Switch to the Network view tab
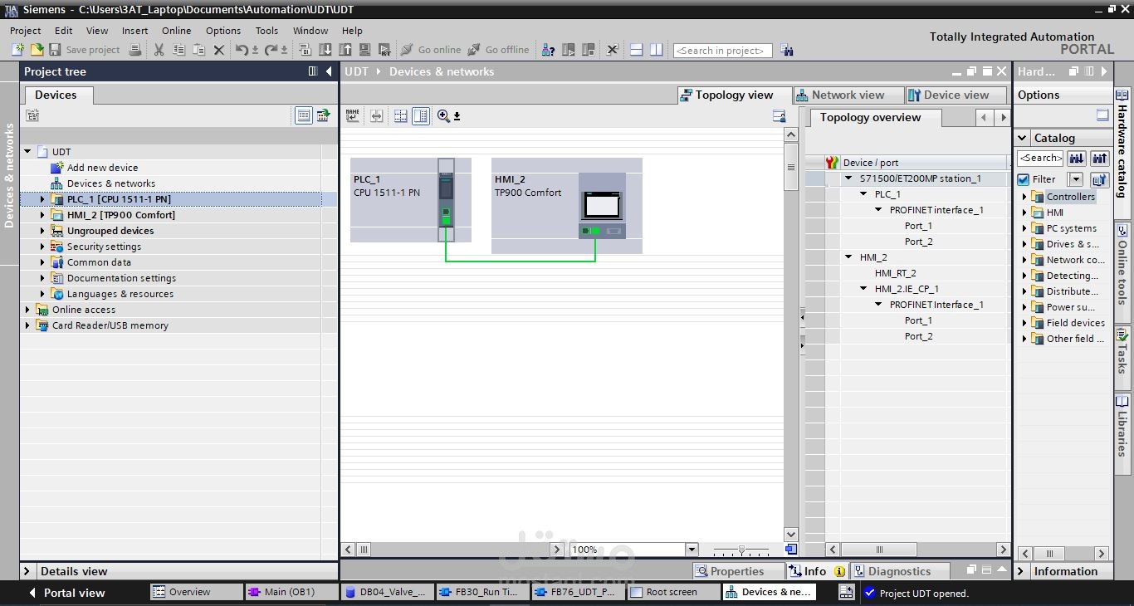The height and width of the screenshot is (606, 1134). pyautogui.click(x=848, y=95)
